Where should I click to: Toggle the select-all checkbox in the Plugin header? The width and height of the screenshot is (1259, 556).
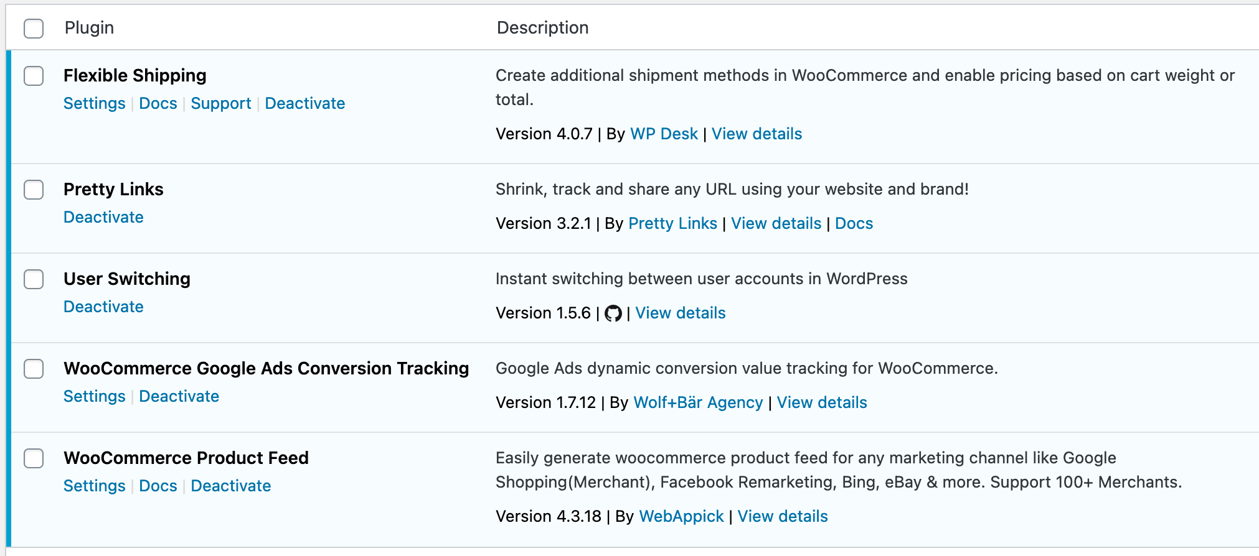(34, 28)
